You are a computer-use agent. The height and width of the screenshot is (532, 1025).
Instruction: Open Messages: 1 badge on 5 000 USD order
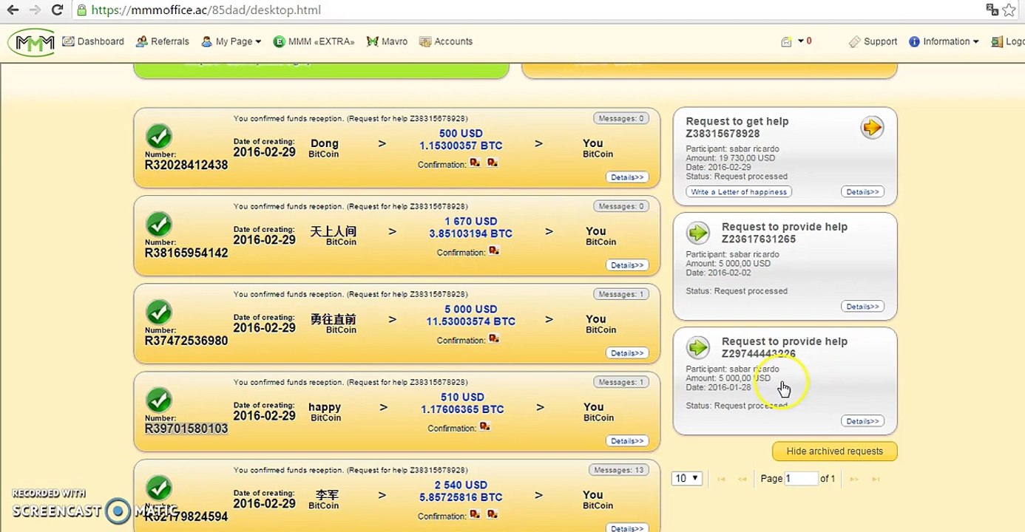[x=621, y=294]
